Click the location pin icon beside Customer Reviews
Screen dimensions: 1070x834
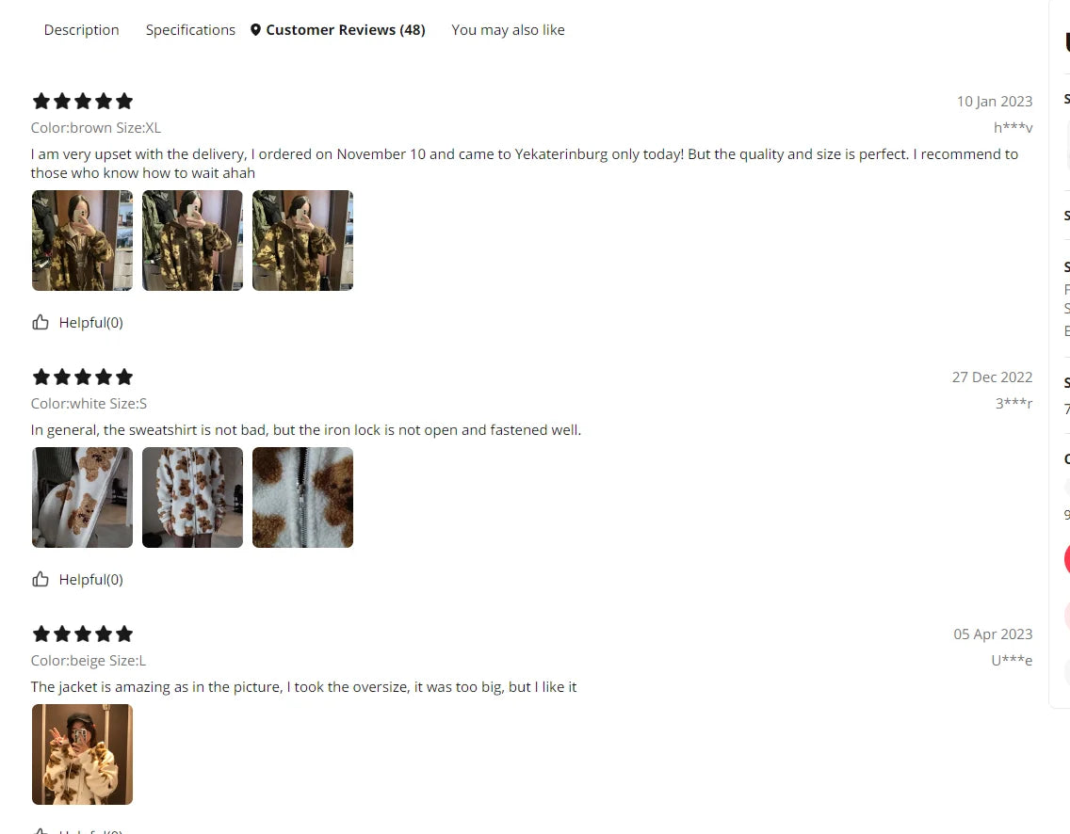pos(255,30)
